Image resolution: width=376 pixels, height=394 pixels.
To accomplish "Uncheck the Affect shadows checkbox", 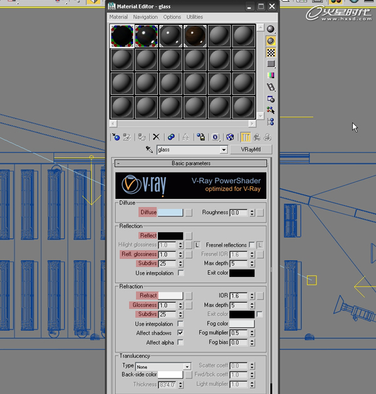I will click(x=180, y=333).
